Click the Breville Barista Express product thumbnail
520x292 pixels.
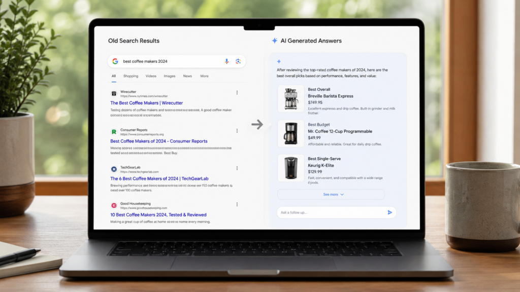(291, 99)
